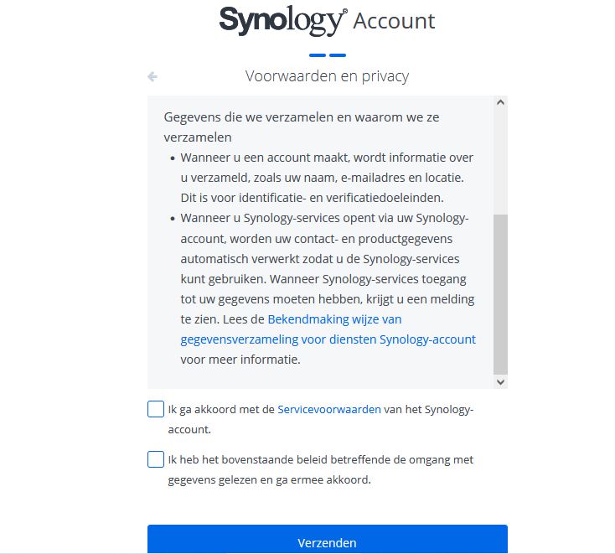Click the second blue step indicator dash
This screenshot has height=554, width=615.
click(338, 55)
